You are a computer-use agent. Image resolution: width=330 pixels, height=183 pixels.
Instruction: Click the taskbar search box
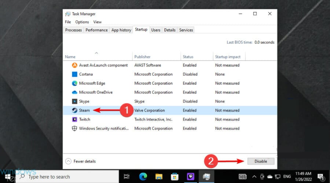pyautogui.click(x=67, y=177)
